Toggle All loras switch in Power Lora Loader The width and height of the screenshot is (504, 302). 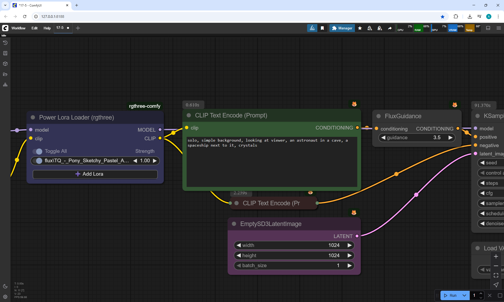coord(37,151)
